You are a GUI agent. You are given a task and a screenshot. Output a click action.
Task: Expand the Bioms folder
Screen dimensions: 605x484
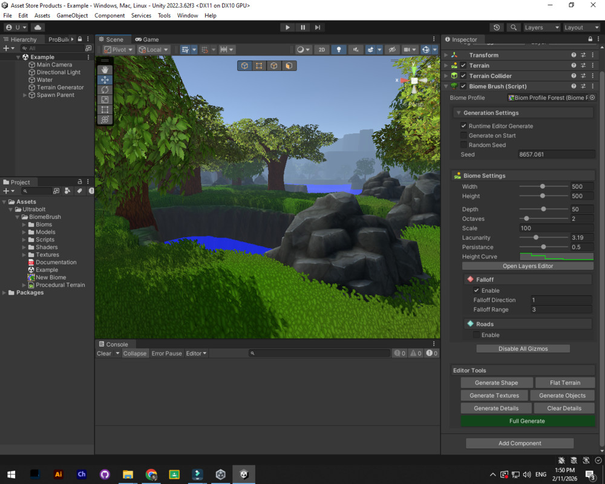point(24,224)
